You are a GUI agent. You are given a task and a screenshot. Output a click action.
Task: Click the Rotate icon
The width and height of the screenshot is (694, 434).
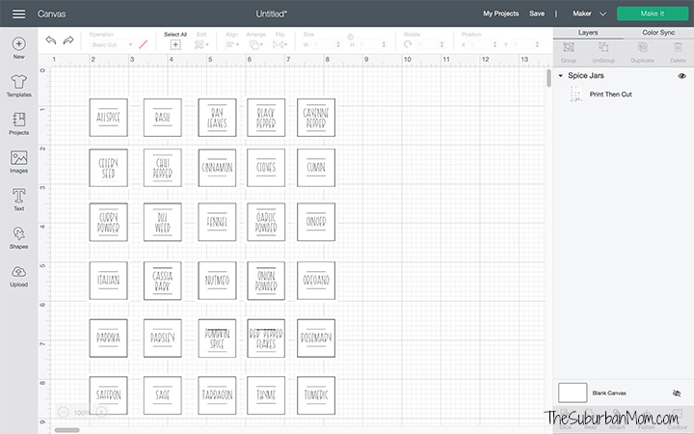pyautogui.click(x=408, y=44)
